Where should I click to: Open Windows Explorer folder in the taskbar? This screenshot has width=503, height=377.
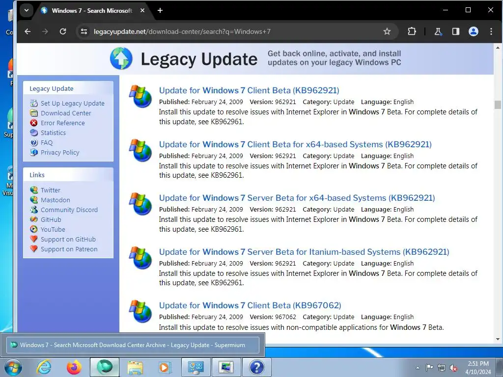click(x=136, y=367)
